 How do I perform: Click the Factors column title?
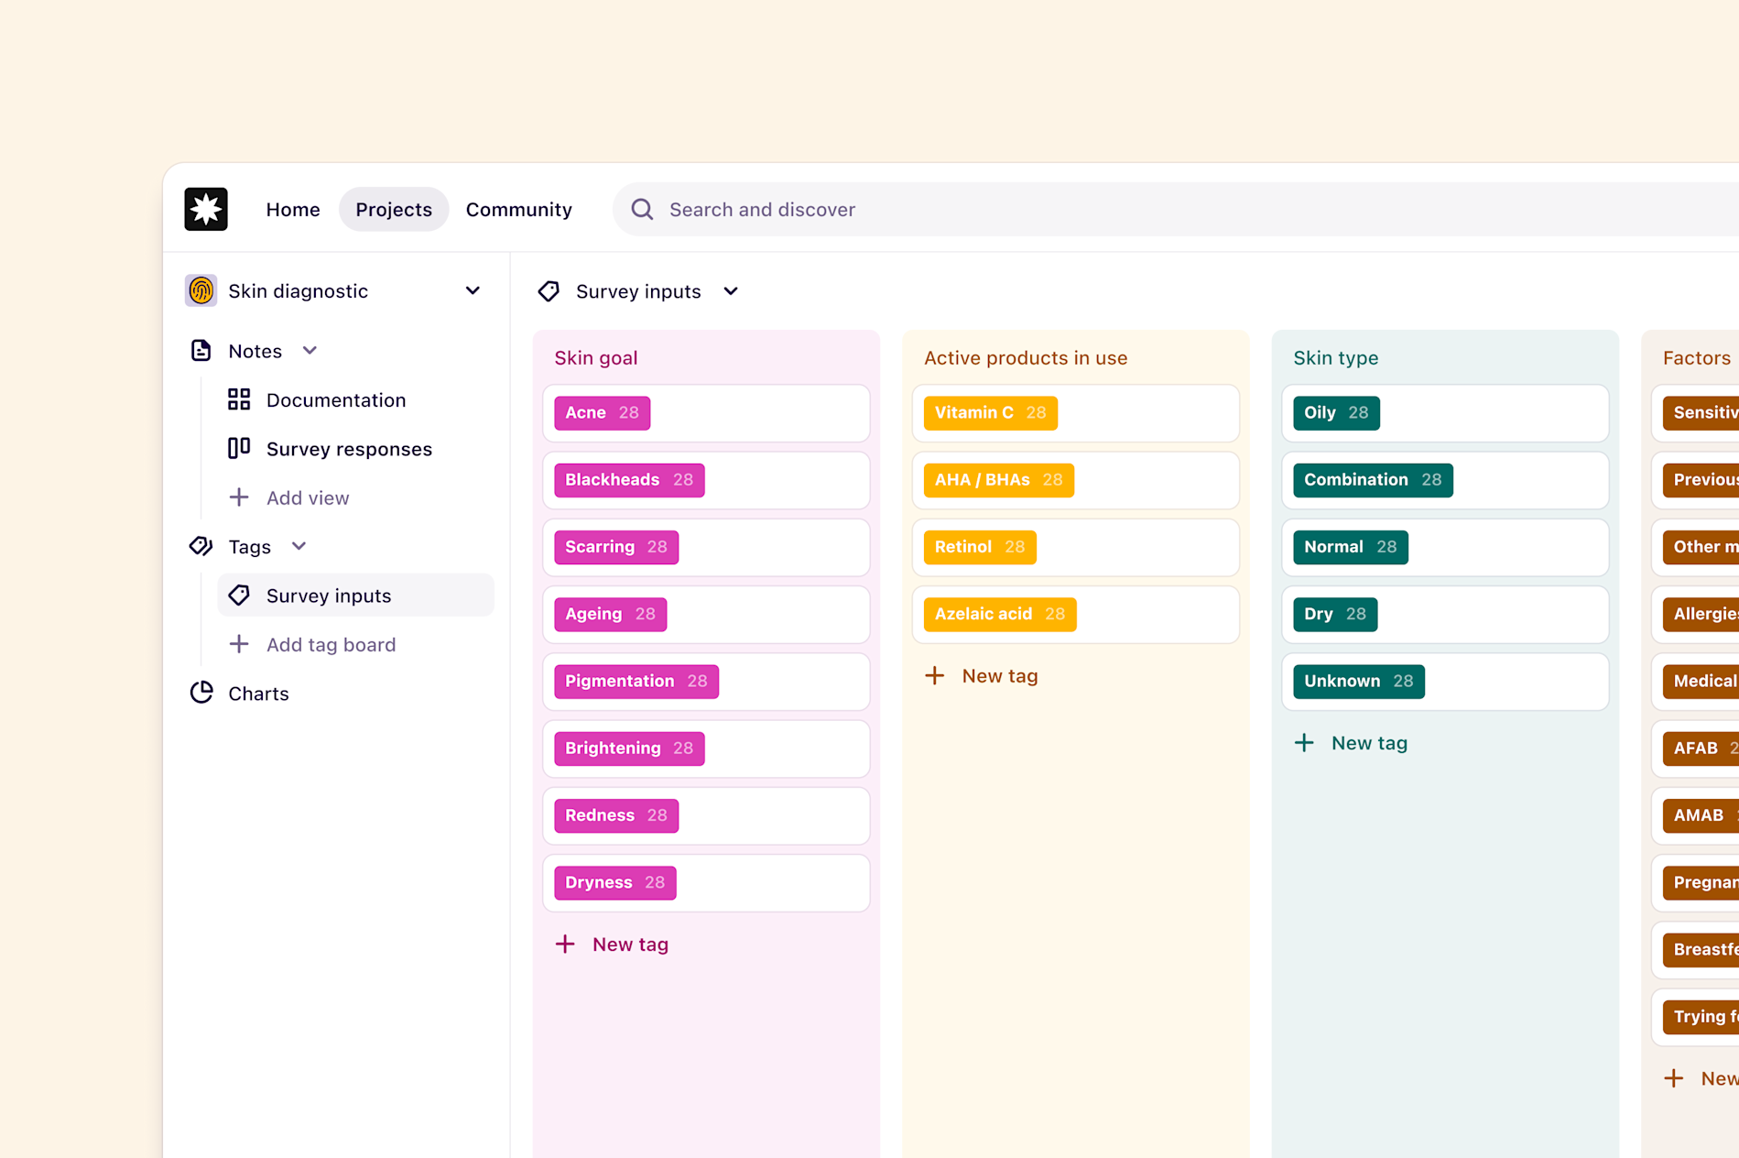pos(1697,358)
